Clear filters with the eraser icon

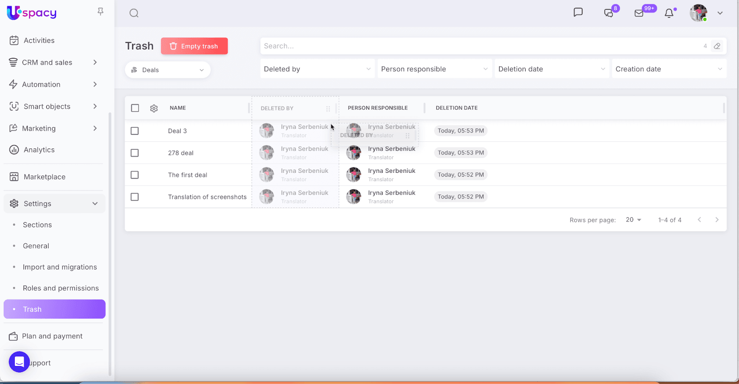point(717,46)
